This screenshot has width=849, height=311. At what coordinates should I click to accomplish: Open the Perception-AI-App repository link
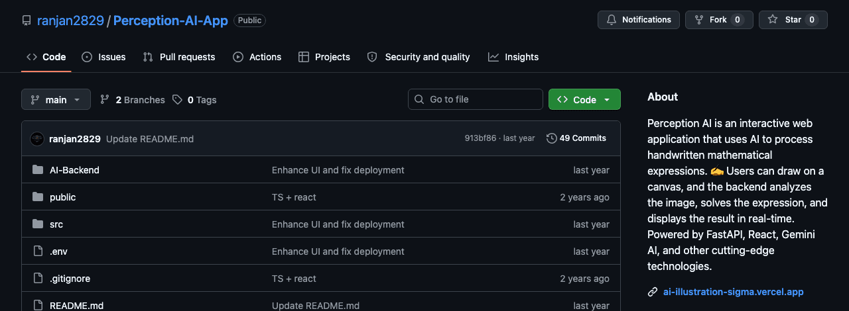[170, 21]
